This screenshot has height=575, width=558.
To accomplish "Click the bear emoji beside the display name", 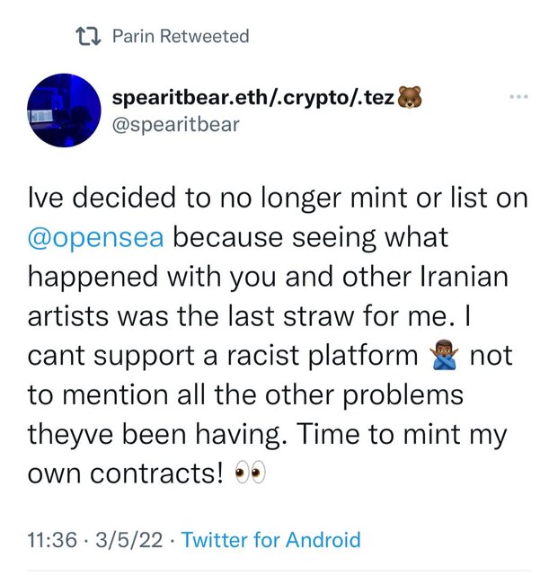I will (x=410, y=97).
